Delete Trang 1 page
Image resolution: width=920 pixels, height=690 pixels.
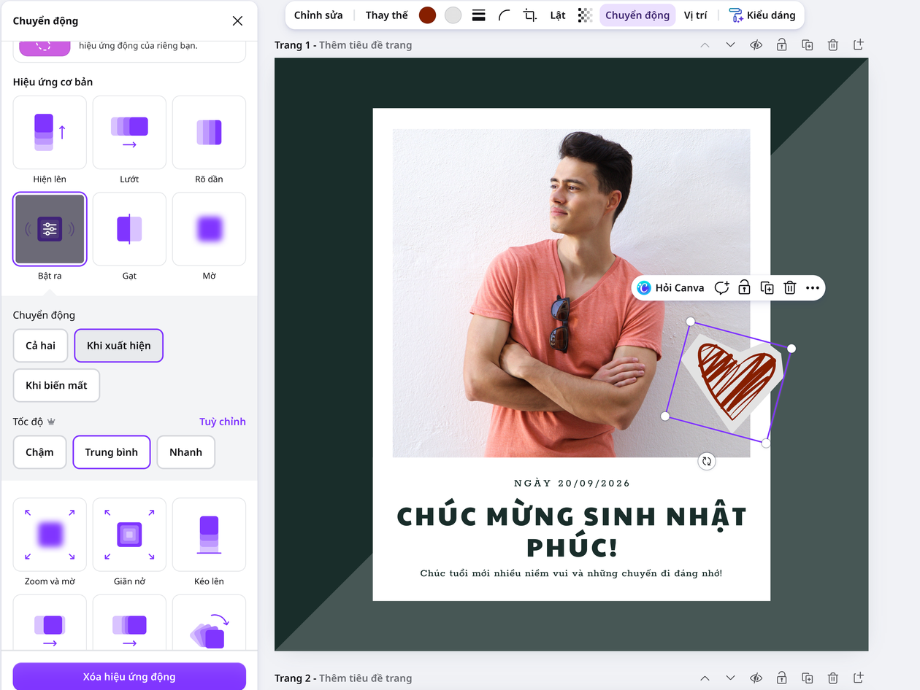(x=833, y=45)
